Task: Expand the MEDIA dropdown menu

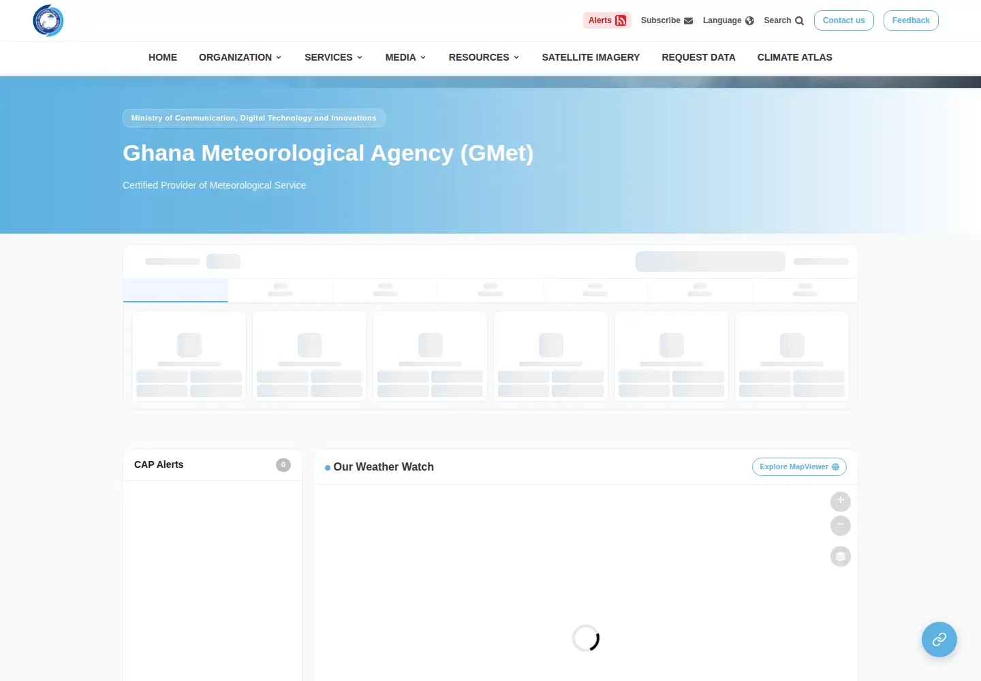Action: click(406, 57)
